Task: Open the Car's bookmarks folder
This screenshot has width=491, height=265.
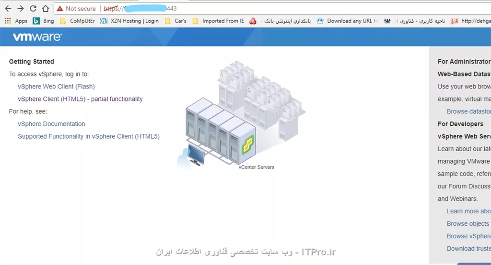Action: [x=175, y=21]
